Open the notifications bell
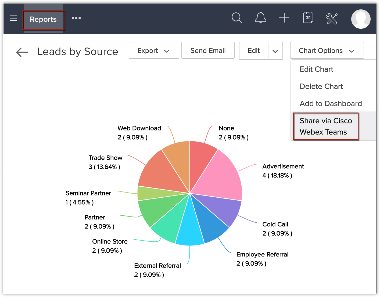The height and width of the screenshot is (297, 380). click(260, 18)
